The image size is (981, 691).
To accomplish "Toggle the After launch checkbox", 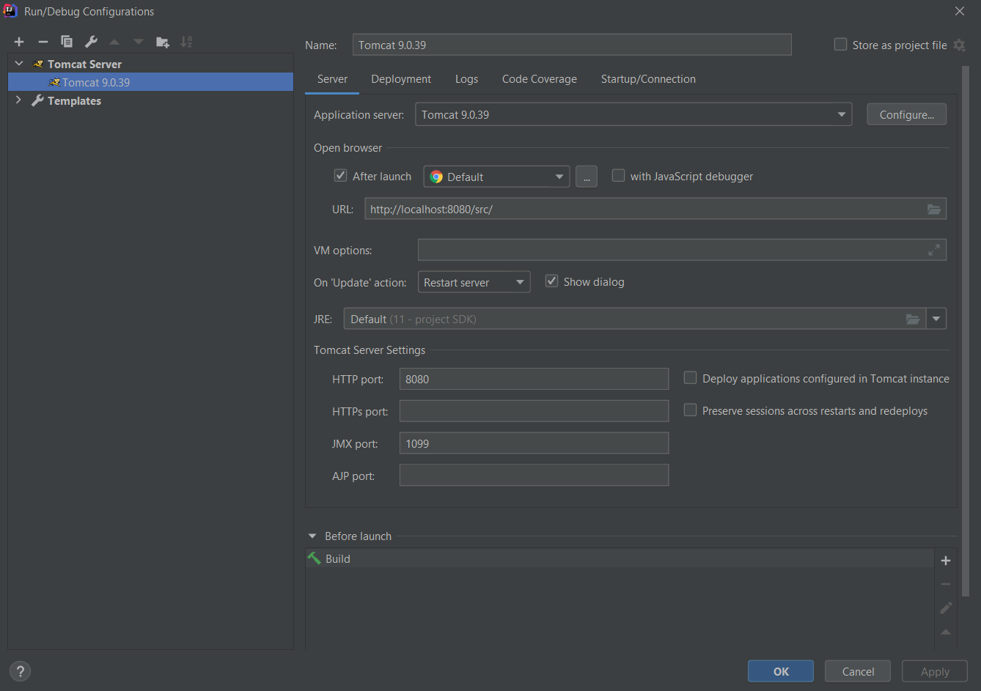I will pyautogui.click(x=340, y=176).
